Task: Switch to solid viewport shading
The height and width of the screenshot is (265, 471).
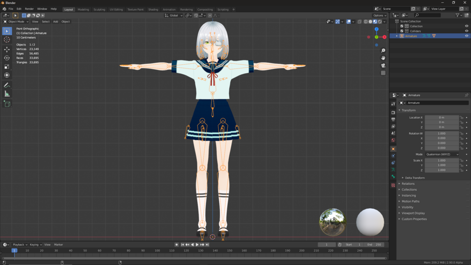Action: click(x=370, y=22)
